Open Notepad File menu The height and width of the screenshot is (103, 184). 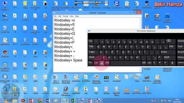pos(55,16)
